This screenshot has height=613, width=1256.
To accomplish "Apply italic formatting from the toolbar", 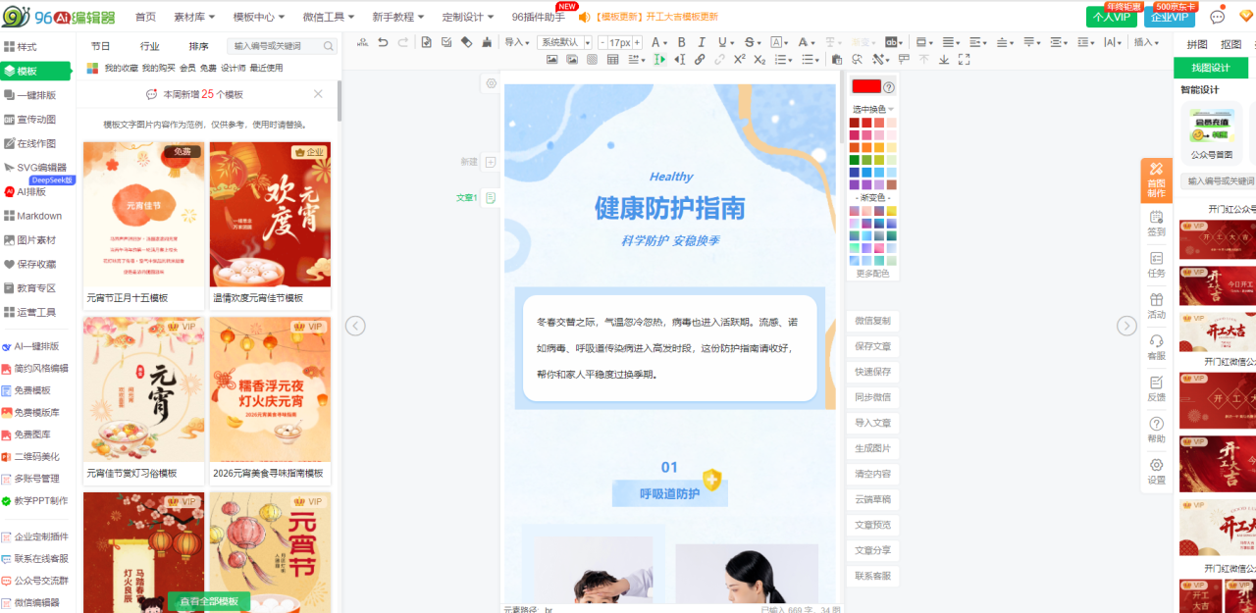I will [x=701, y=42].
